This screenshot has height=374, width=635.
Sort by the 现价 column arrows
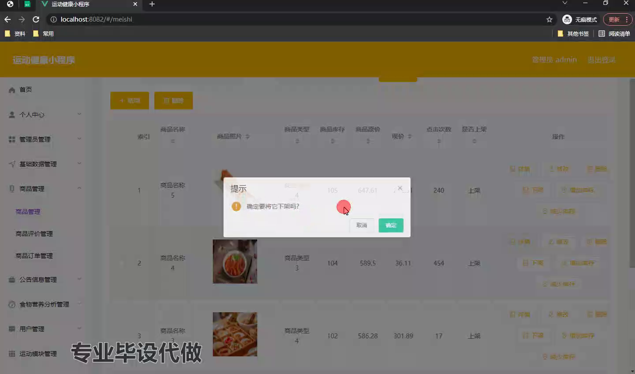click(x=409, y=137)
